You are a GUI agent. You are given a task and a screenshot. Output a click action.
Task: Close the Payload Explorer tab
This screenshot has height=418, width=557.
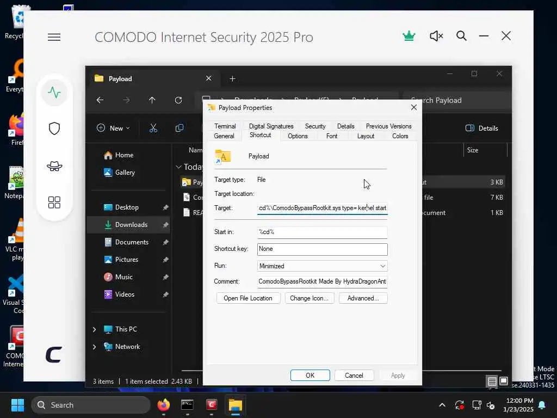(208, 78)
